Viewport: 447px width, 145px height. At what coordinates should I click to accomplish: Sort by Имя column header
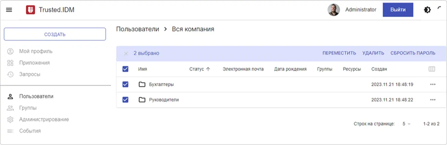pos(142,69)
